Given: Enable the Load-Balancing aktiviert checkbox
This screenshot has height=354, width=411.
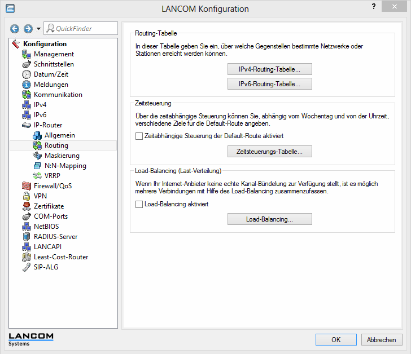Looking at the screenshot, I should (139, 204).
